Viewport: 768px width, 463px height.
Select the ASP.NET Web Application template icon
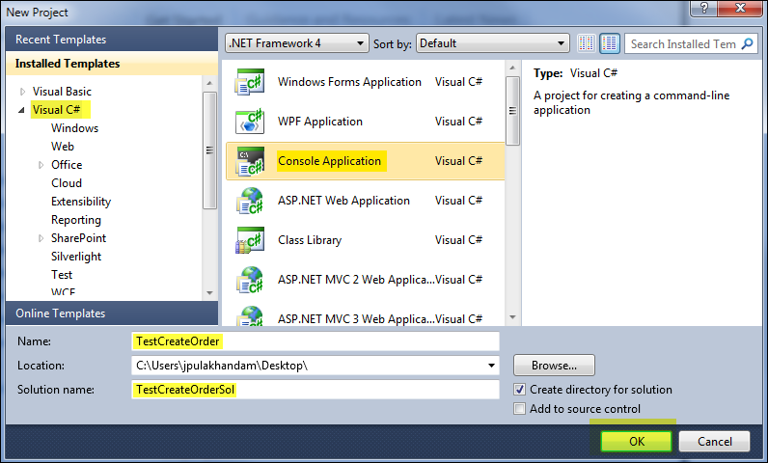point(250,201)
